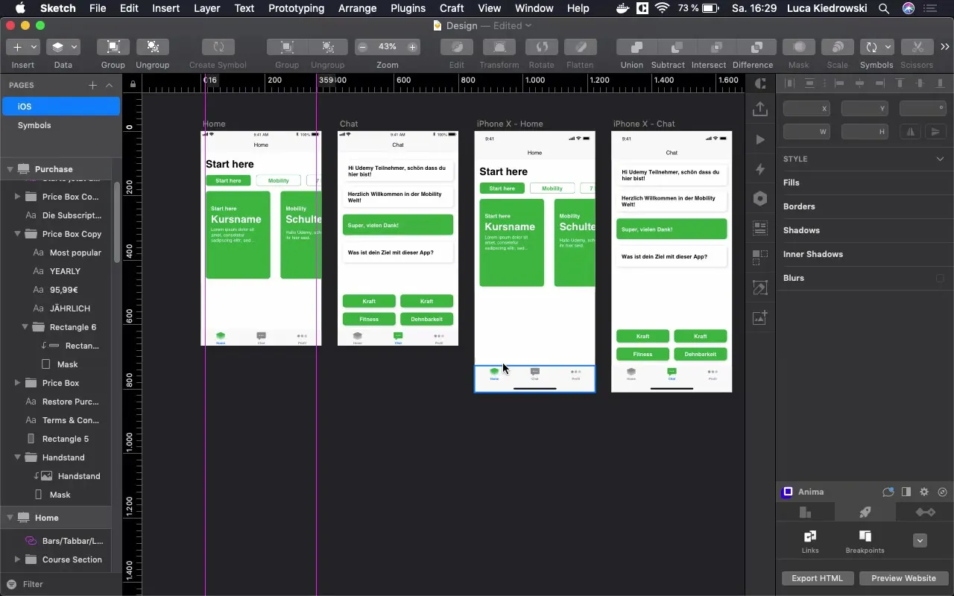954x596 pixels.
Task: Apply the Intersect boolean operation
Action: [717, 47]
